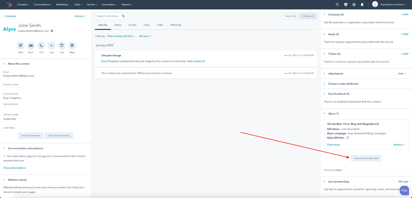Click the Send Contact Alyce Gift button
Image resolution: width=412 pixels, height=198 pixels.
366,158
